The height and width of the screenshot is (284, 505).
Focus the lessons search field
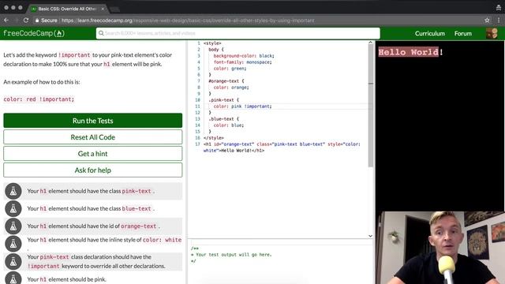(x=238, y=33)
